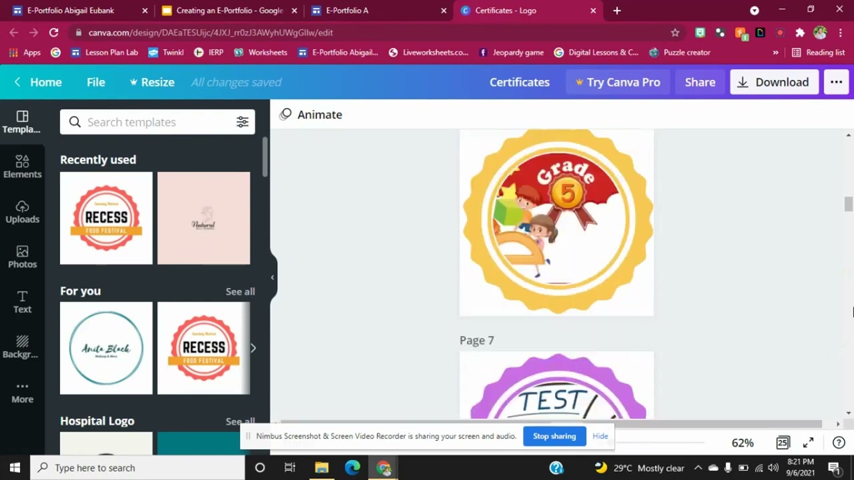Select the pink Natural template thumbnail
This screenshot has width=854, height=480.
tap(203, 218)
